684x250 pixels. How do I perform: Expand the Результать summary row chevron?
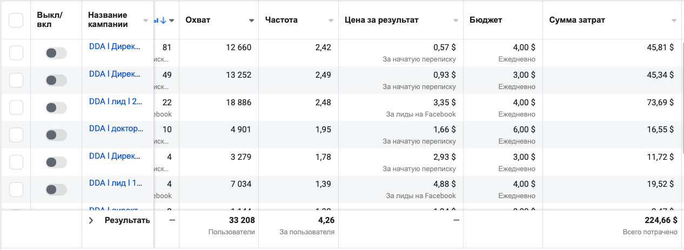[91, 220]
